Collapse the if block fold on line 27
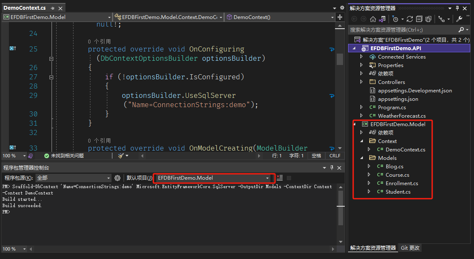 click(x=52, y=77)
